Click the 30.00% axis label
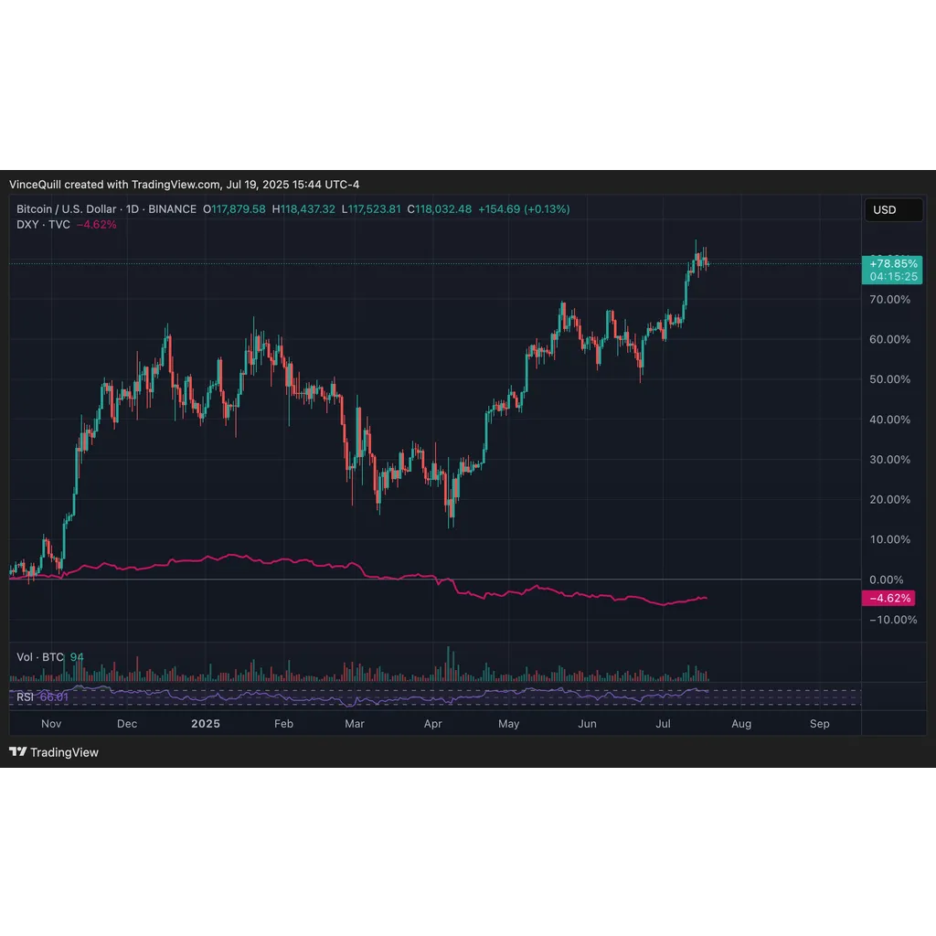 click(x=889, y=459)
